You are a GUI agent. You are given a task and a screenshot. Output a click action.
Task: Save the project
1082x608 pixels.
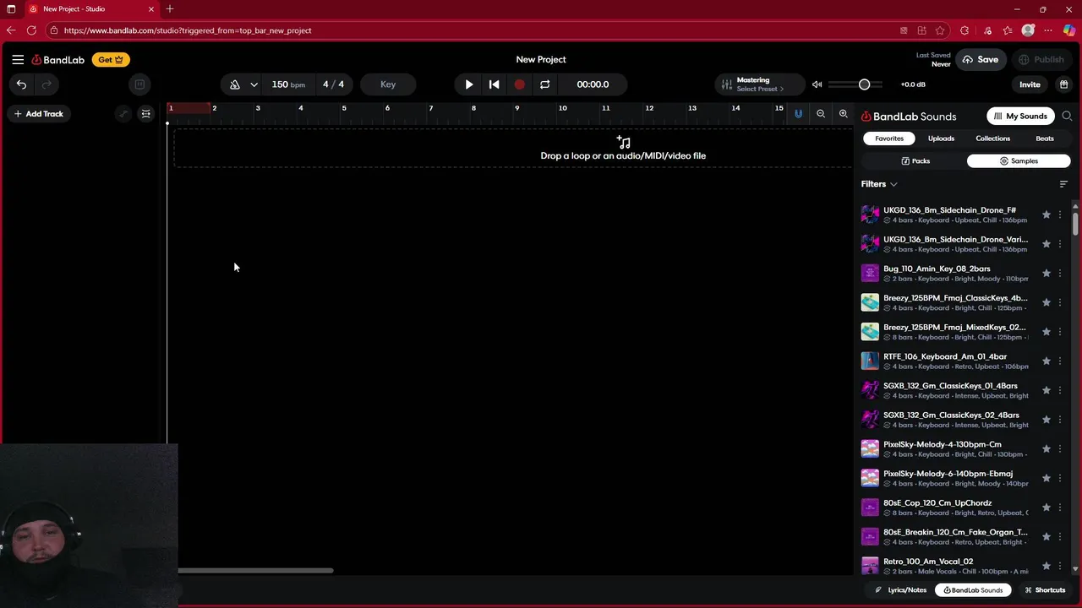click(980, 60)
